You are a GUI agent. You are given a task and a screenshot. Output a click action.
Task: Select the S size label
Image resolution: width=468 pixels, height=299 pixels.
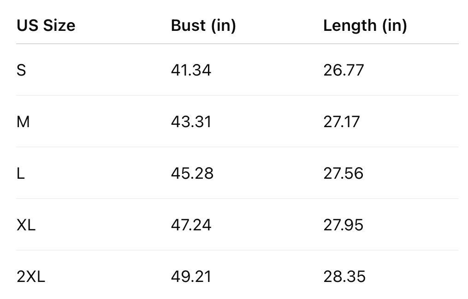click(21, 70)
